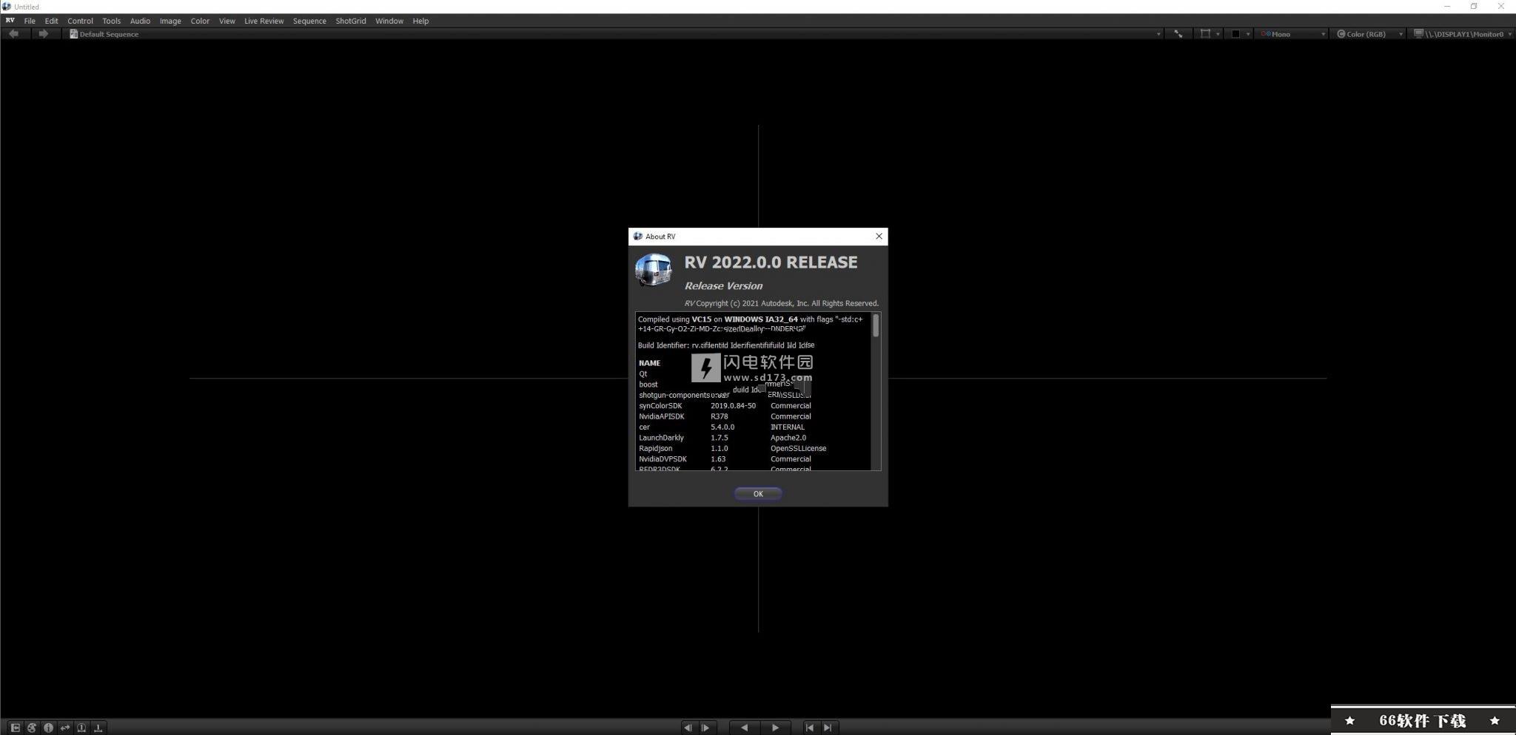Open the Color (RGB) channel dropdown

[1369, 34]
